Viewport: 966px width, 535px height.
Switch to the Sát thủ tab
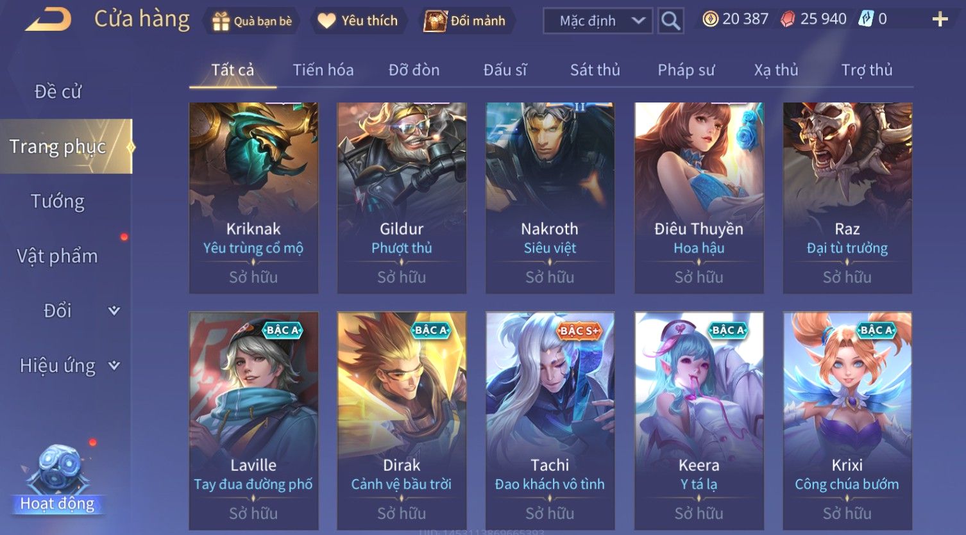(595, 70)
